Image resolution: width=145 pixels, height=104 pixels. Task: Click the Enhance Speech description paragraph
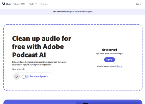[x=39, y=63]
